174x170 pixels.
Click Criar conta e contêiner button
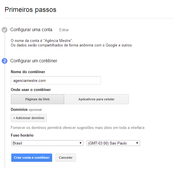[x=32, y=158]
